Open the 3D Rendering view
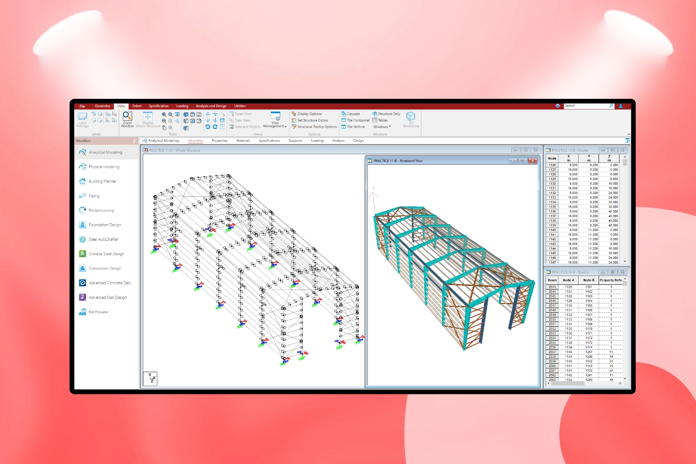The height and width of the screenshot is (464, 696). pyautogui.click(x=410, y=119)
